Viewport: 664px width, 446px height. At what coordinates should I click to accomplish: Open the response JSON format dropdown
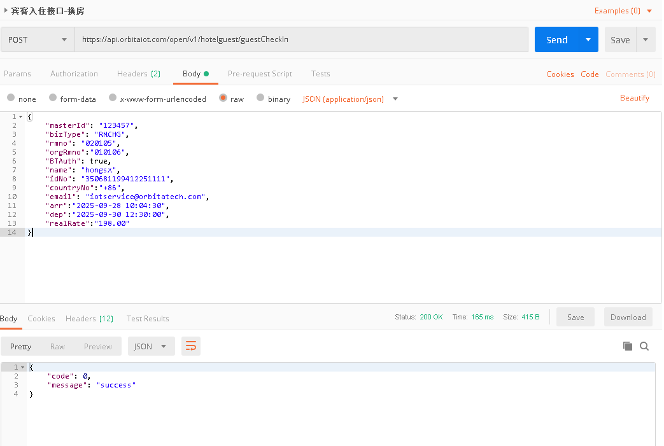pos(152,346)
